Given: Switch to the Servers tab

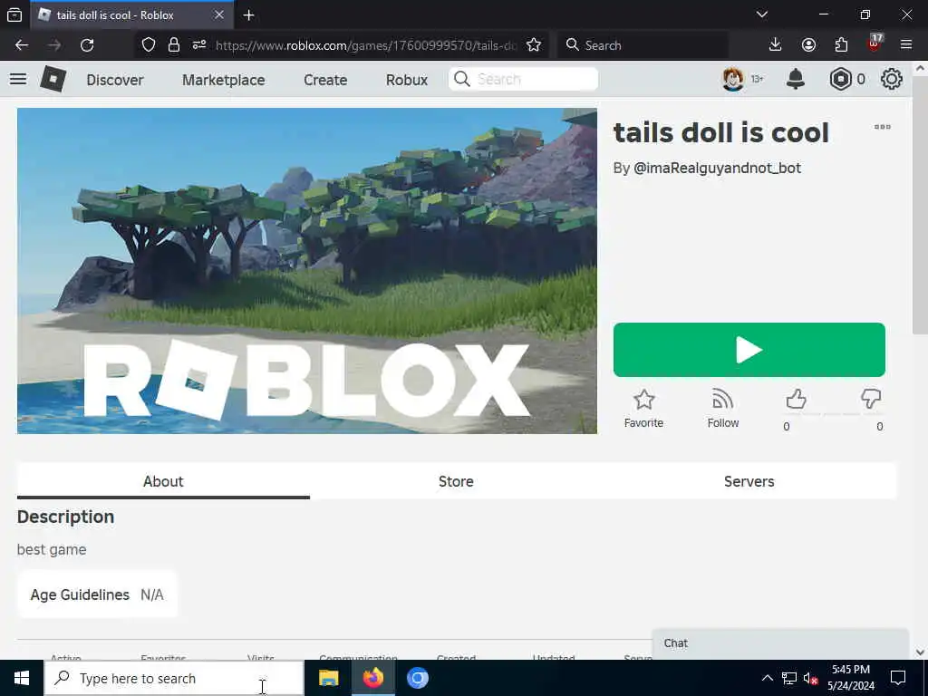Looking at the screenshot, I should pyautogui.click(x=749, y=481).
